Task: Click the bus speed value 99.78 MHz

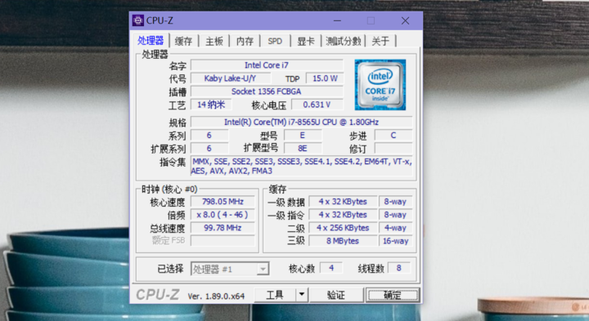Action: point(223,228)
